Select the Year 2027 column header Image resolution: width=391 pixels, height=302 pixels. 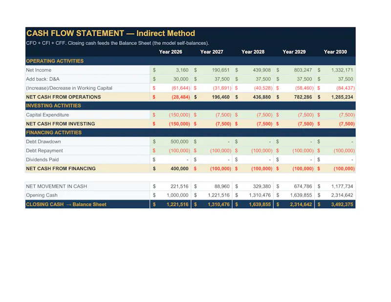[x=212, y=52]
